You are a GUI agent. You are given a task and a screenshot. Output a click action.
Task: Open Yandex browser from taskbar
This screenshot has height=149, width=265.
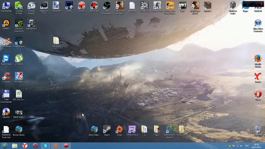(x=25, y=146)
